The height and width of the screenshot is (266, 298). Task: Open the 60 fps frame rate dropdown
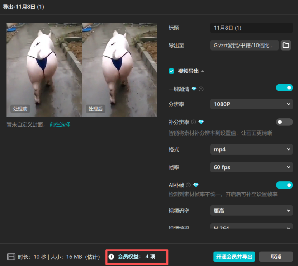[x=251, y=167]
